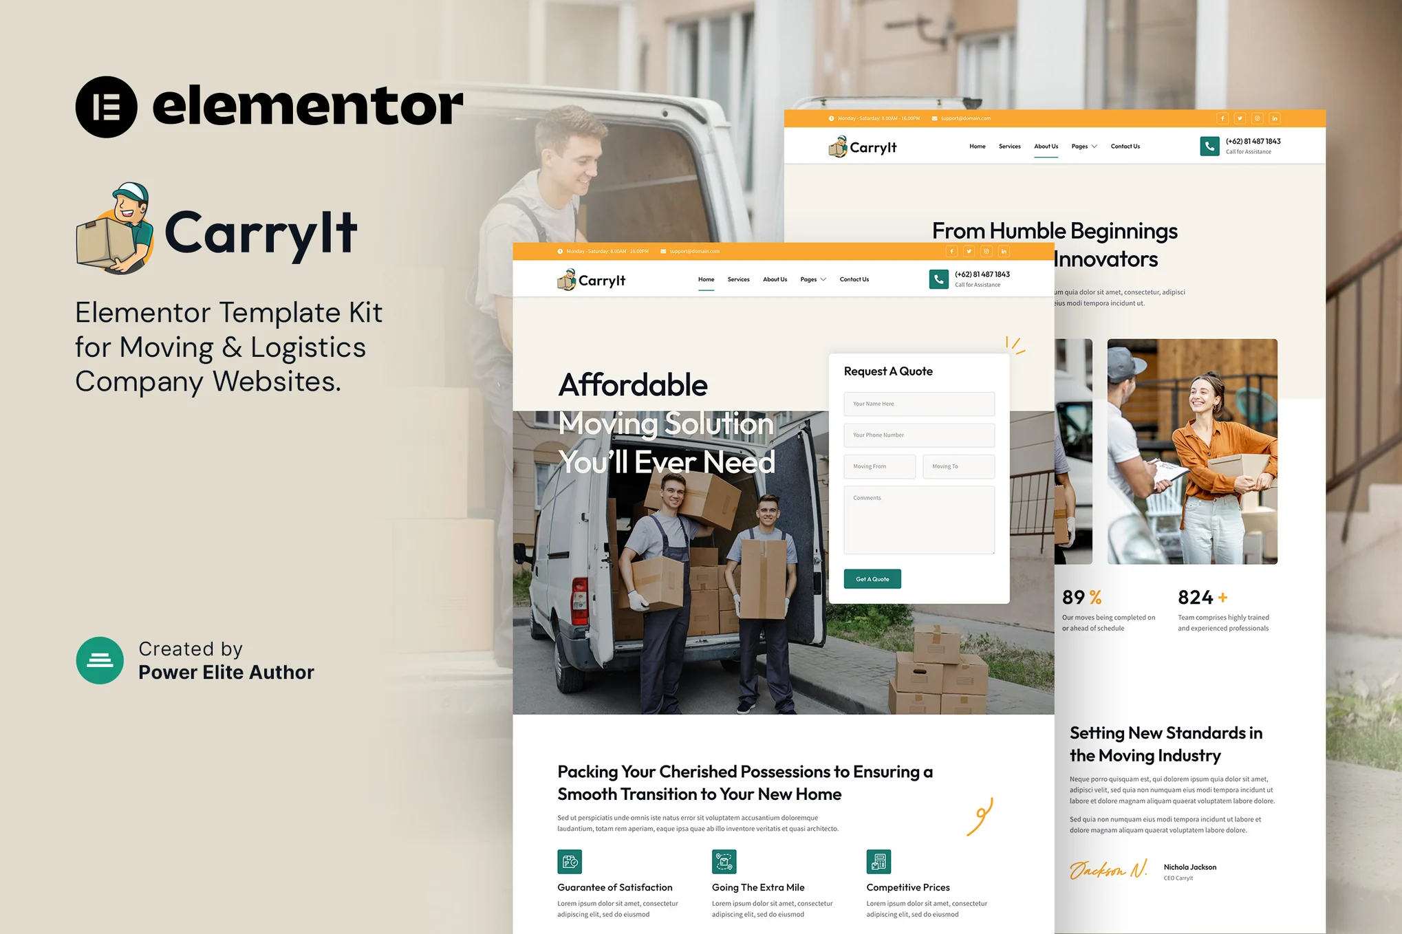The width and height of the screenshot is (1402, 934).
Task: Select the About Us nav tab
Action: (1046, 146)
